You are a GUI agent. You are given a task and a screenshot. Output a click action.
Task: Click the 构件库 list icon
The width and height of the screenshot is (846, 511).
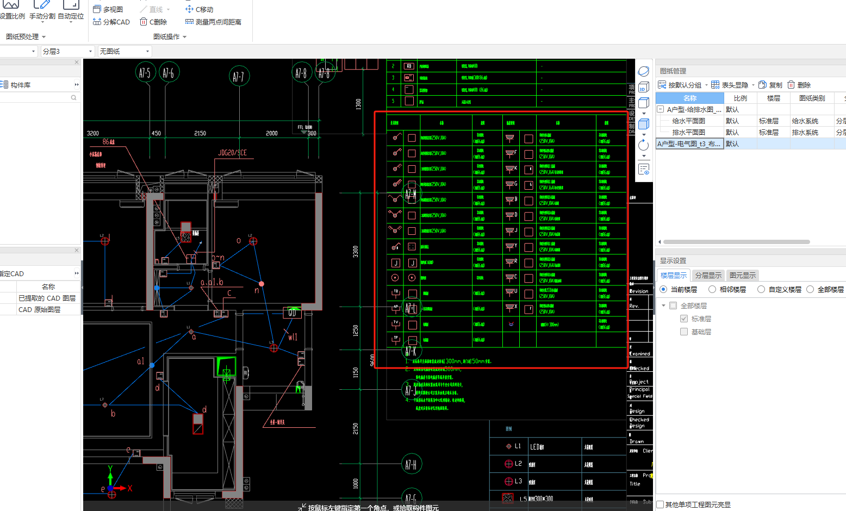tap(4, 85)
